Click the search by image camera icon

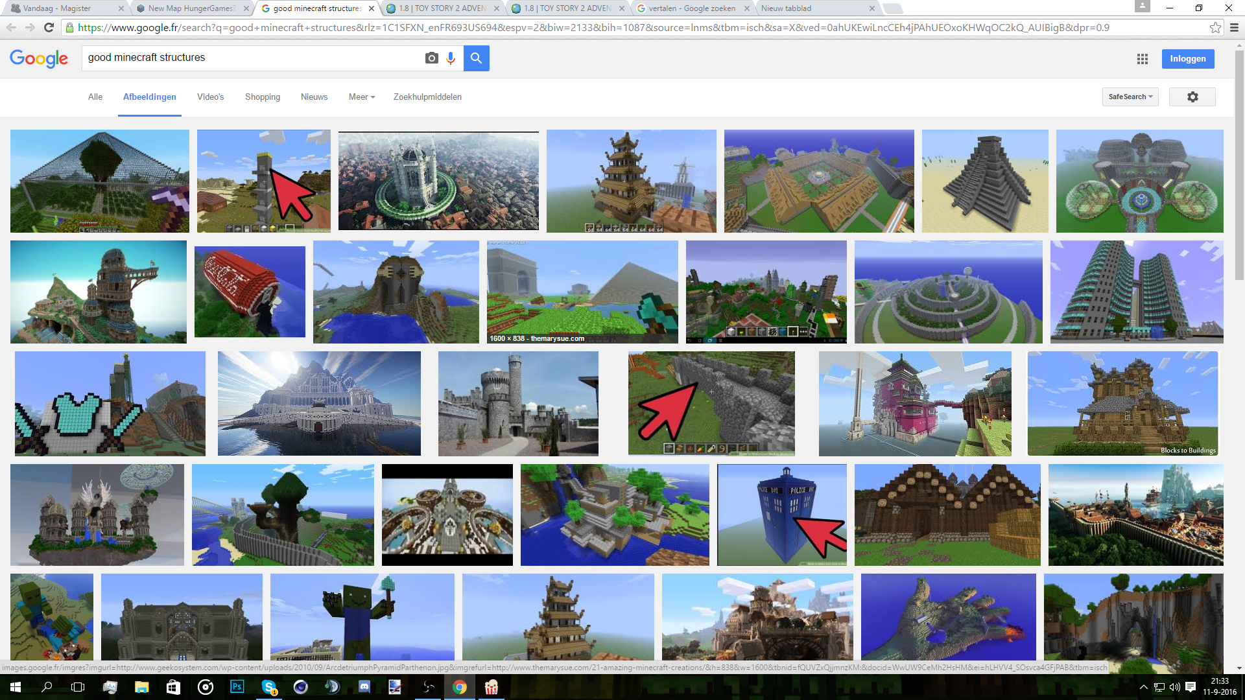pos(431,58)
